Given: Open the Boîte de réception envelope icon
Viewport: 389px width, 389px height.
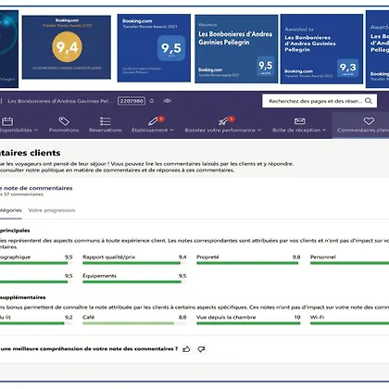Looking at the screenshot, I should coord(299,121).
